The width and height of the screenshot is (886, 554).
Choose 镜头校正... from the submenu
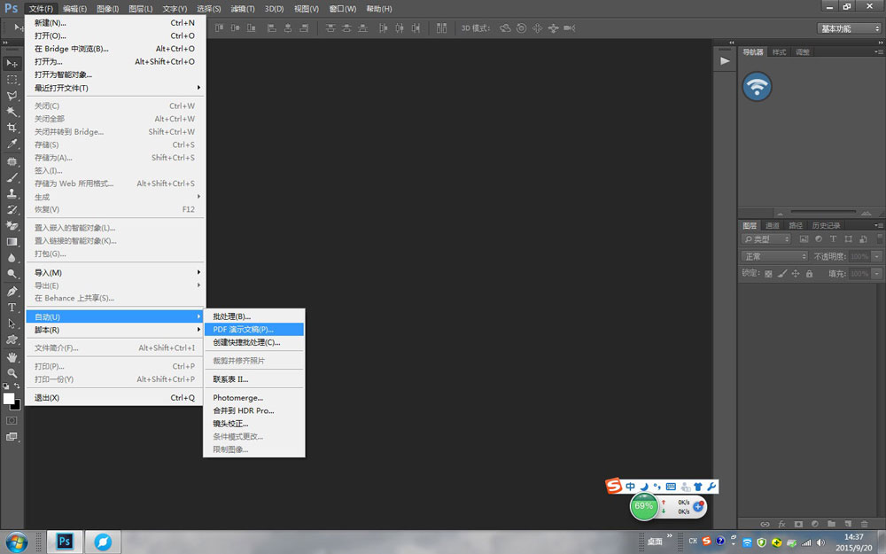click(254, 424)
